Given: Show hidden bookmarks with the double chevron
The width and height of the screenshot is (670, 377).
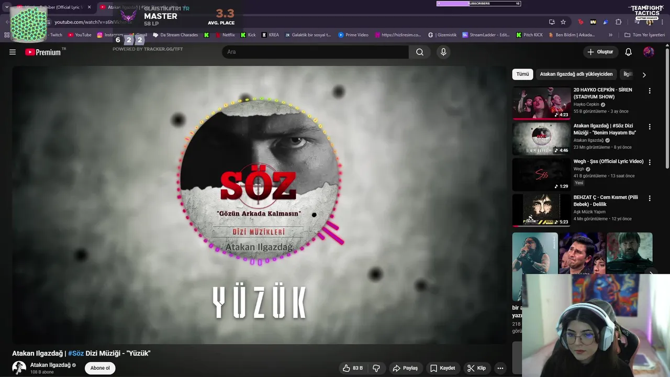Looking at the screenshot, I should click(610, 35).
